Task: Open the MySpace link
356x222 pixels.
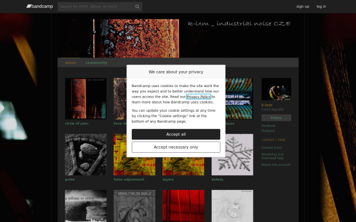Action: (x=268, y=131)
